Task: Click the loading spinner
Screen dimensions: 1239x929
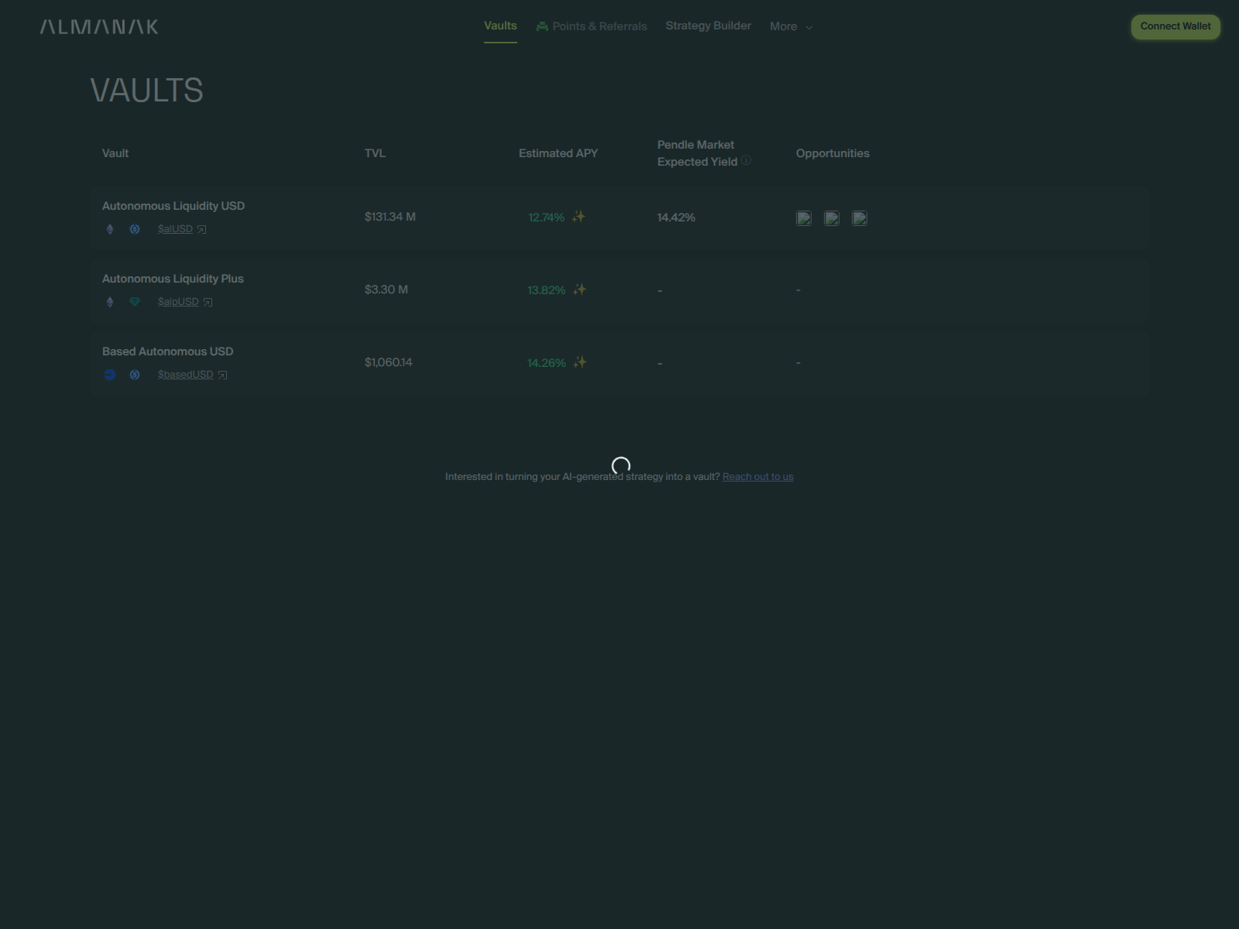Action: click(x=621, y=465)
